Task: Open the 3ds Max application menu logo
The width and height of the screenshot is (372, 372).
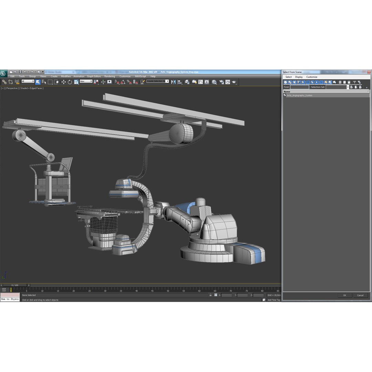Action: 3,74
